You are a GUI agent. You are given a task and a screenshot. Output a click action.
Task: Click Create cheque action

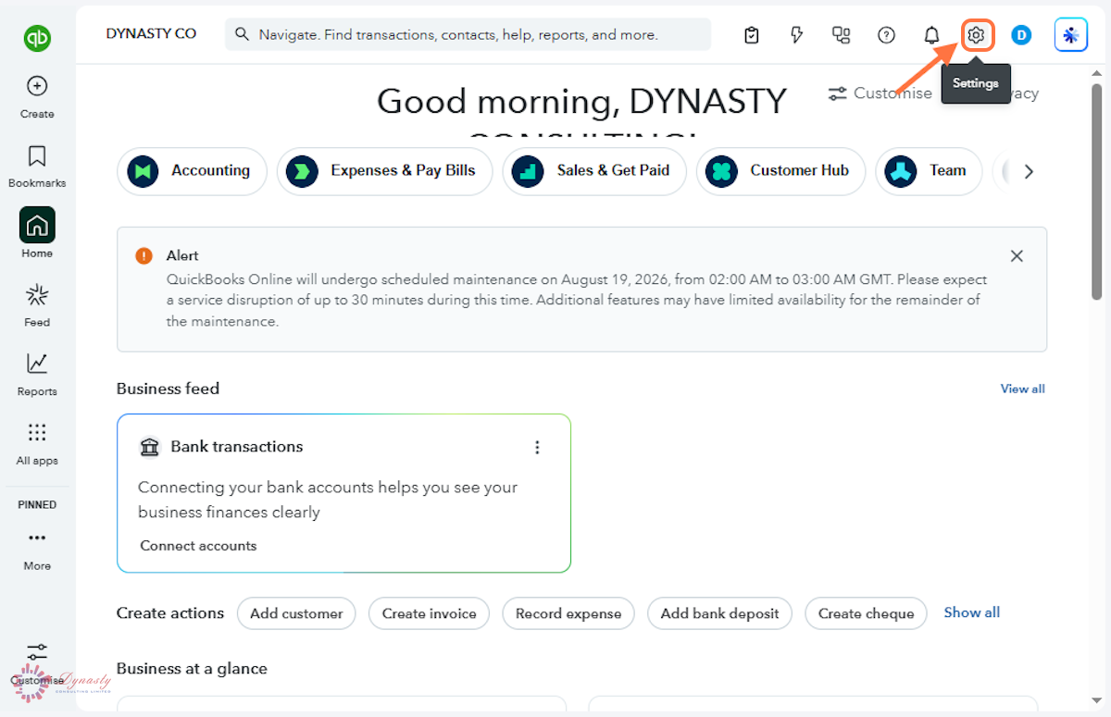click(x=866, y=613)
